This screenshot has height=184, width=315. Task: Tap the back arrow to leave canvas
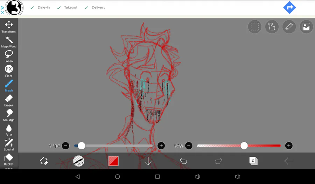tap(288, 161)
